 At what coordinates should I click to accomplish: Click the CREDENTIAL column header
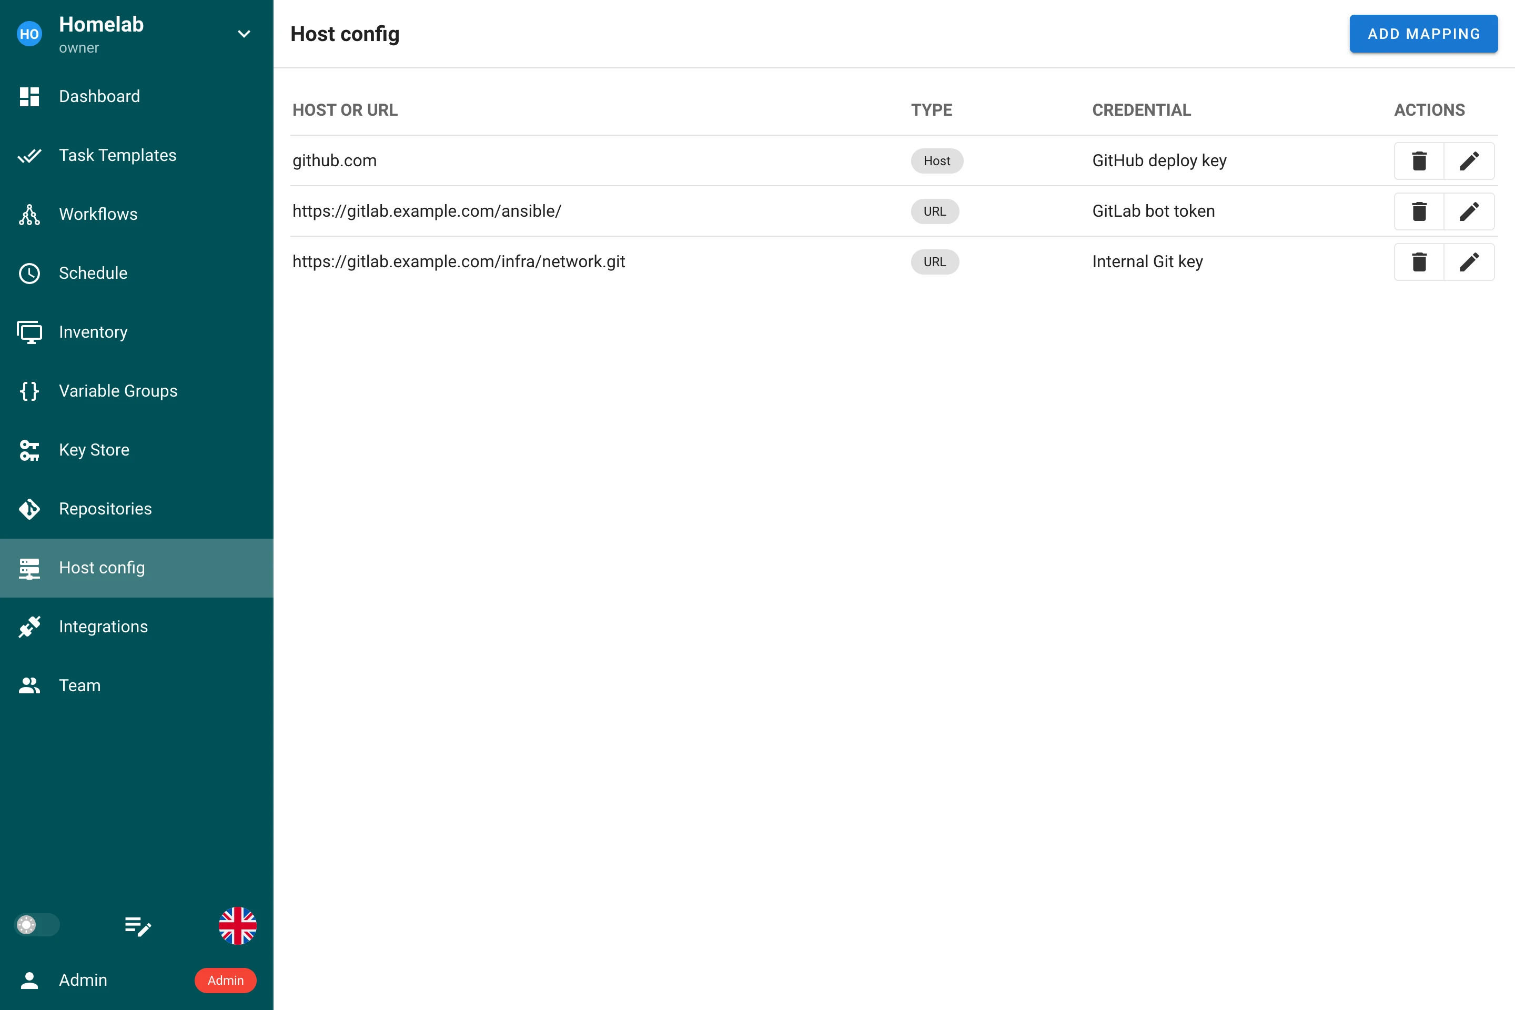point(1142,110)
